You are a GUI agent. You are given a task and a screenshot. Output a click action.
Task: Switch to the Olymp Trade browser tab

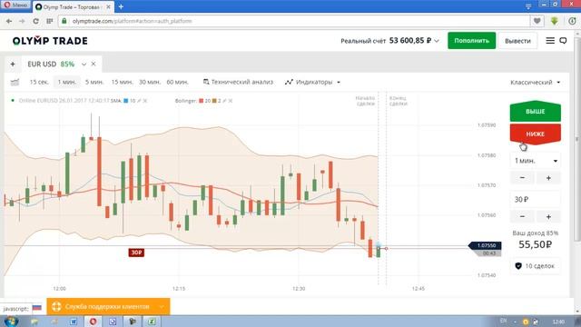click(x=73, y=7)
